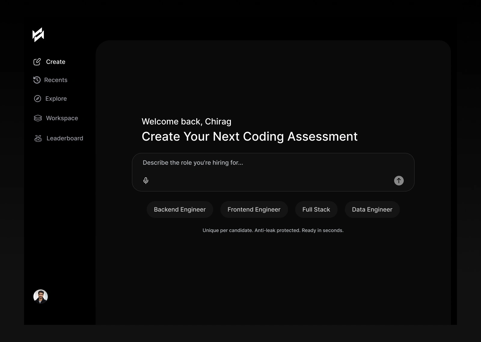Viewport: 481px width, 342px height.
Task: Submit prompt with the up-arrow send button
Action: coord(399,181)
